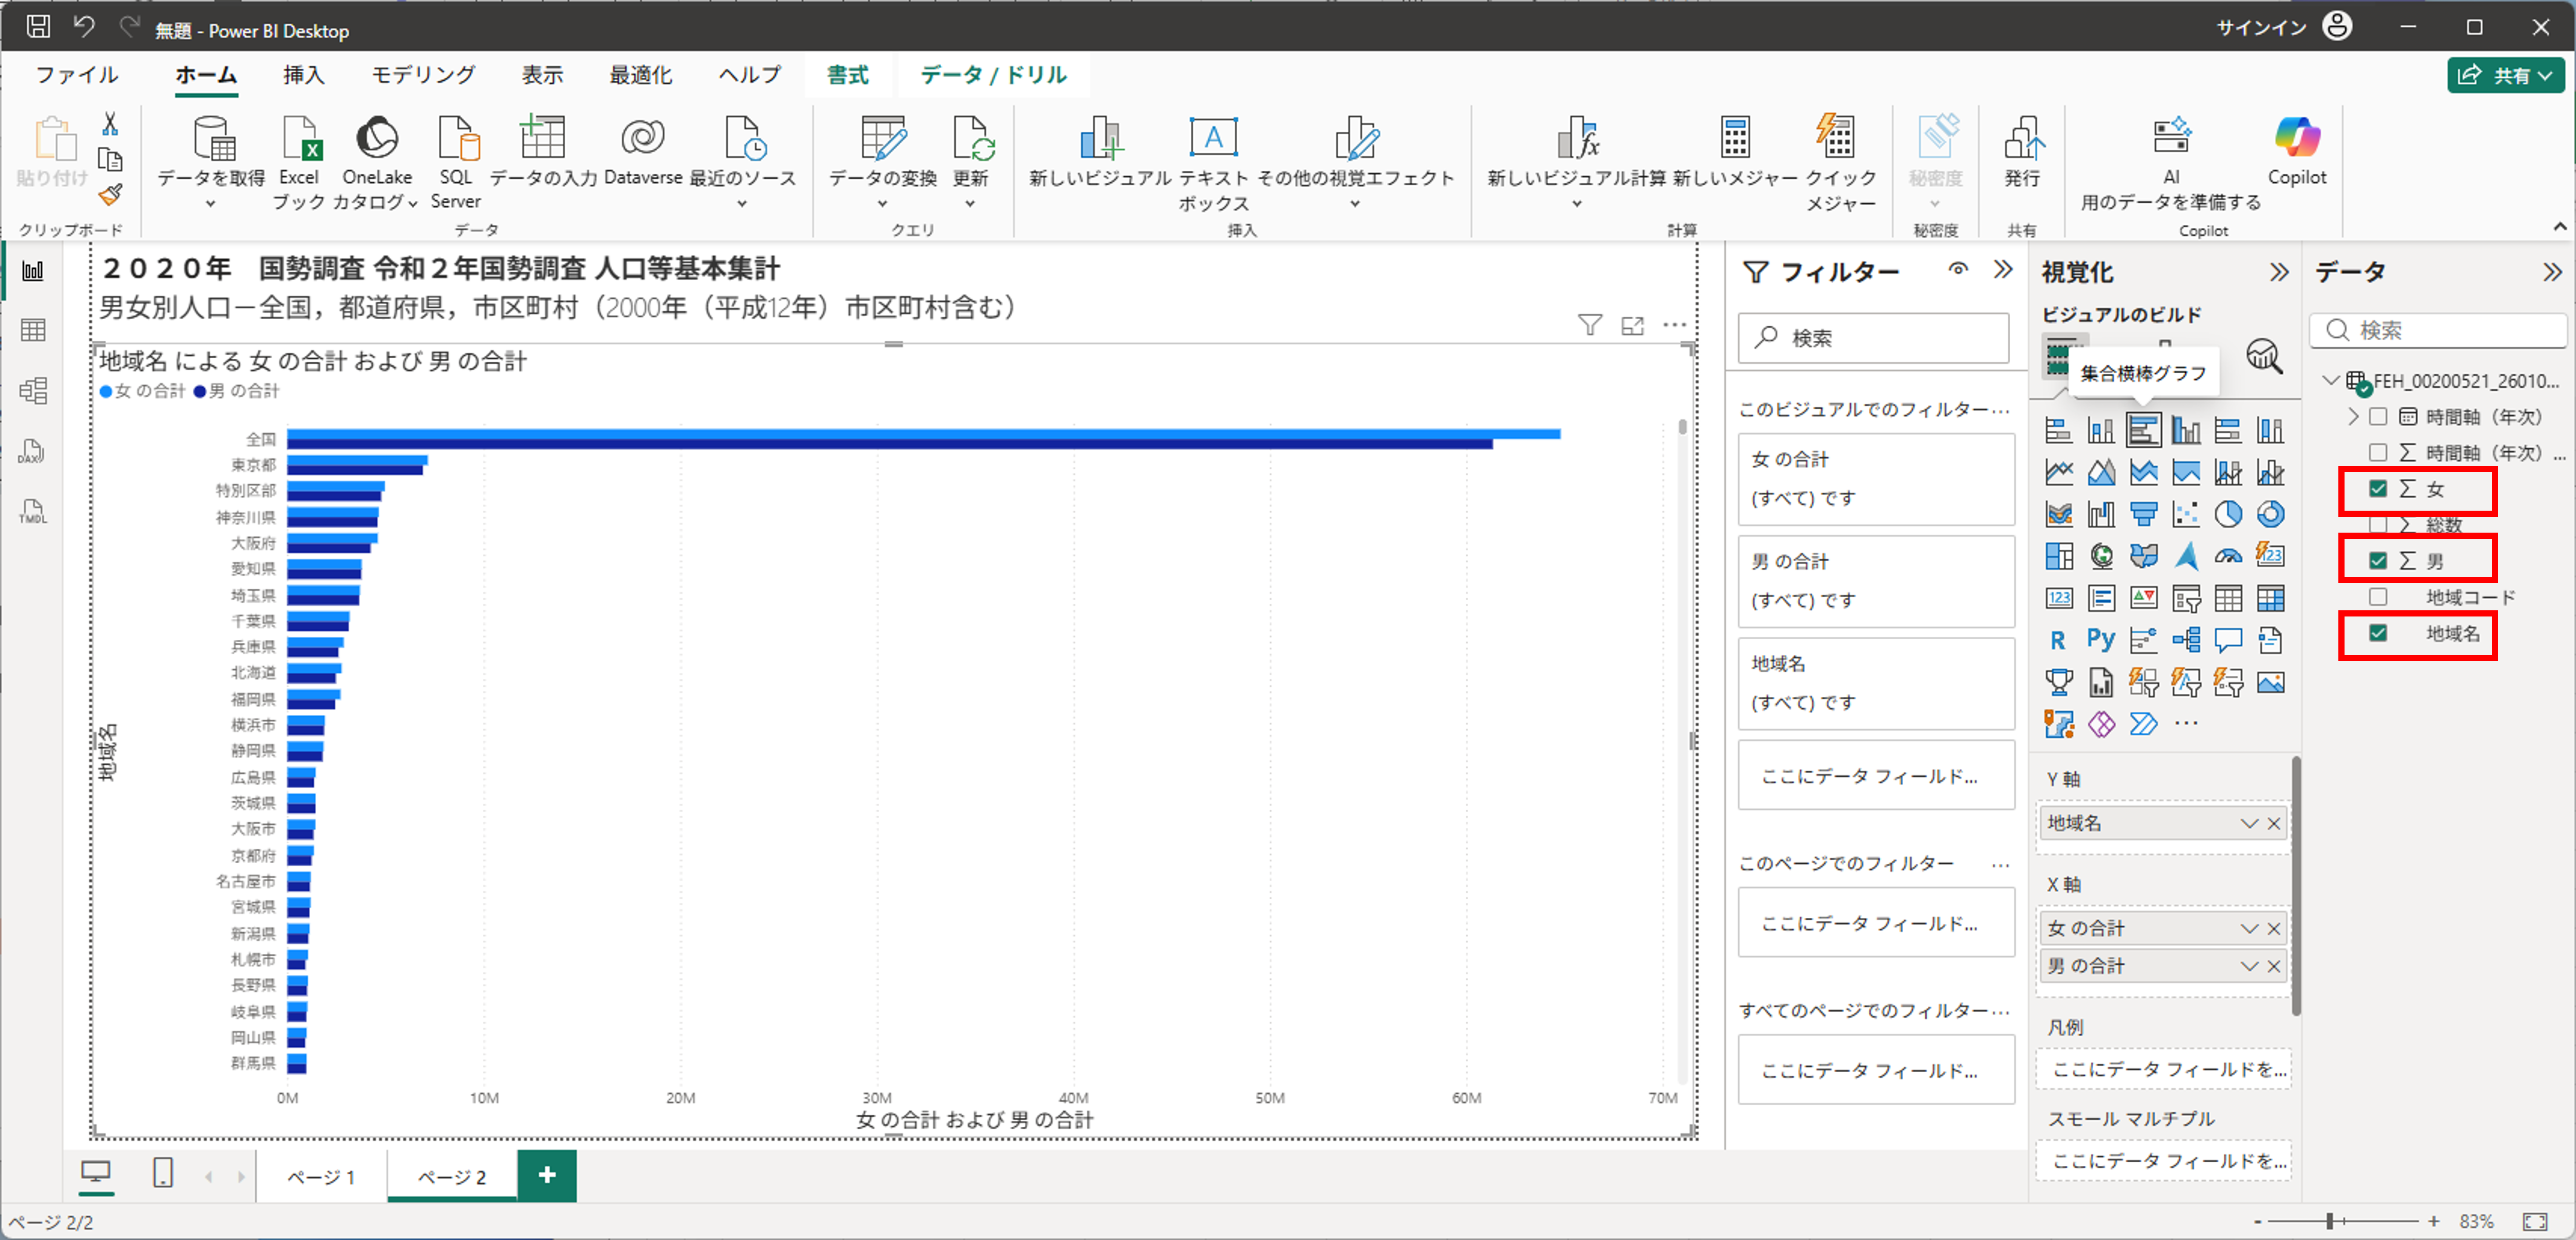Collapse the フィルター pane with chevrons

[x=2003, y=269]
